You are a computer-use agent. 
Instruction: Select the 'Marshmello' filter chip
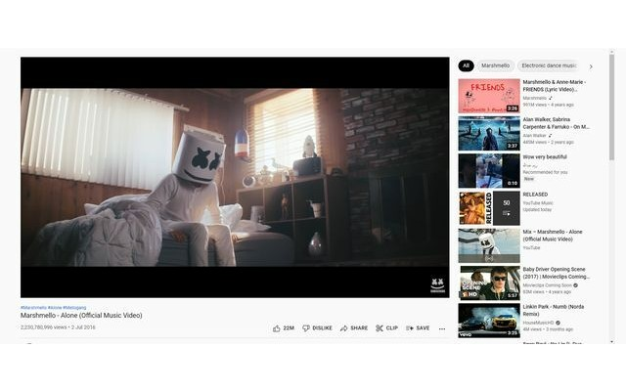(x=496, y=65)
